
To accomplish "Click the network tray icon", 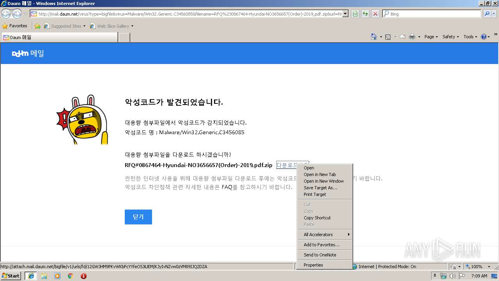I will (443, 276).
